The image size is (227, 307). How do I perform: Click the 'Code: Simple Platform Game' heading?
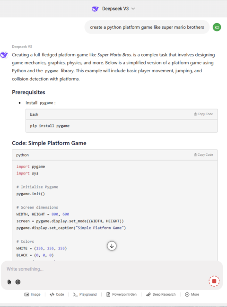coord(49,143)
